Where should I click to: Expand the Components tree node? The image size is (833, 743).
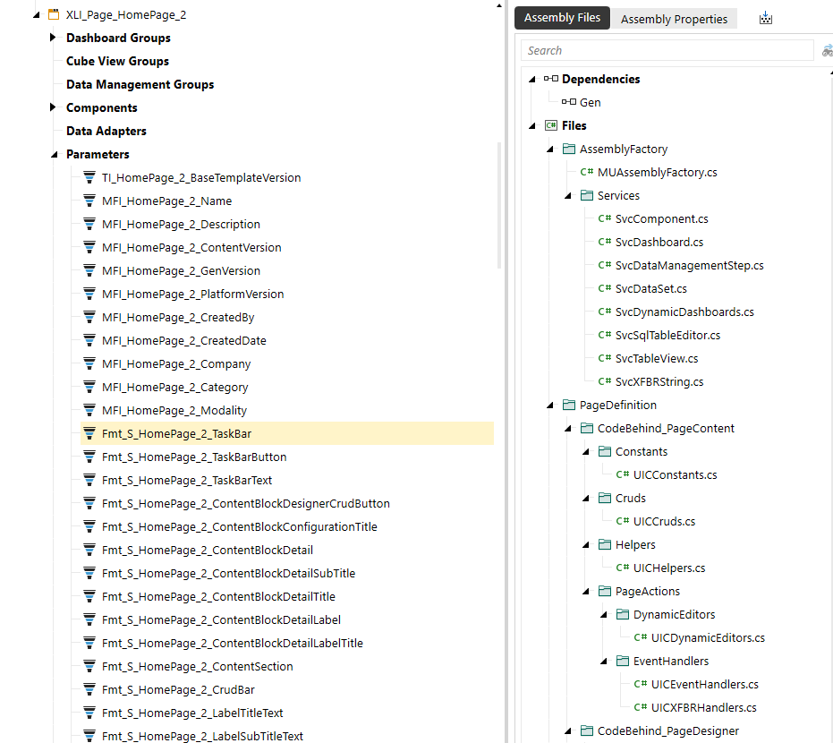[53, 107]
